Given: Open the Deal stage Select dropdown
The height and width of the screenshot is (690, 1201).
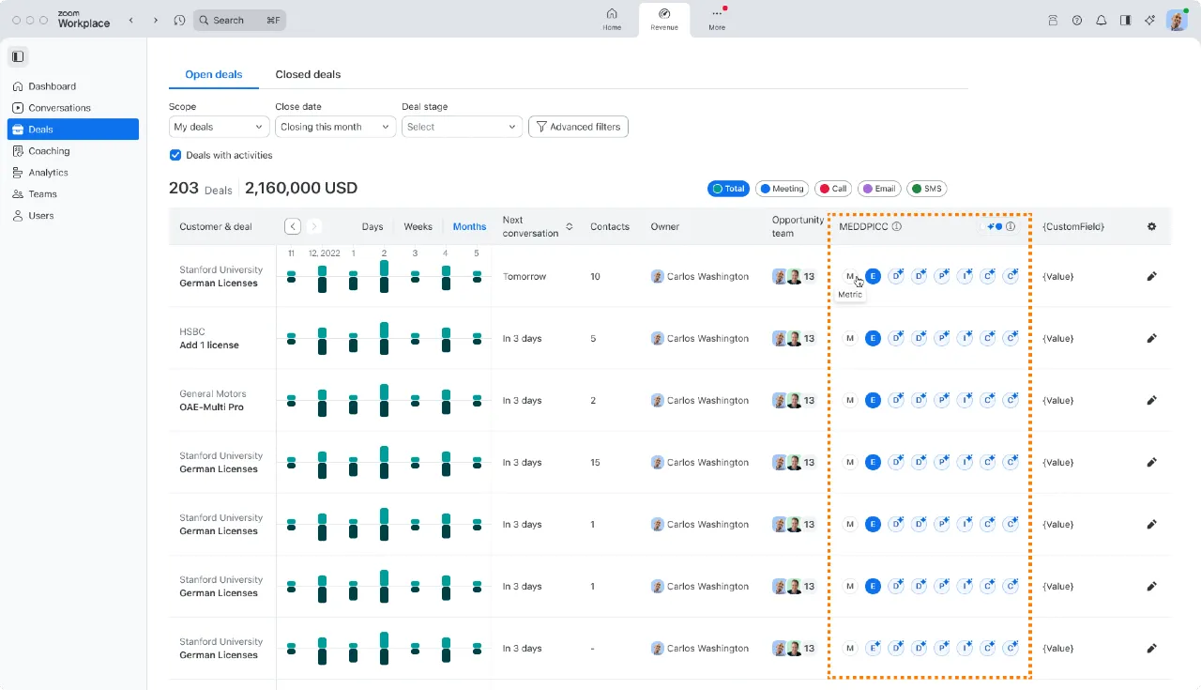Looking at the screenshot, I should coord(462,127).
